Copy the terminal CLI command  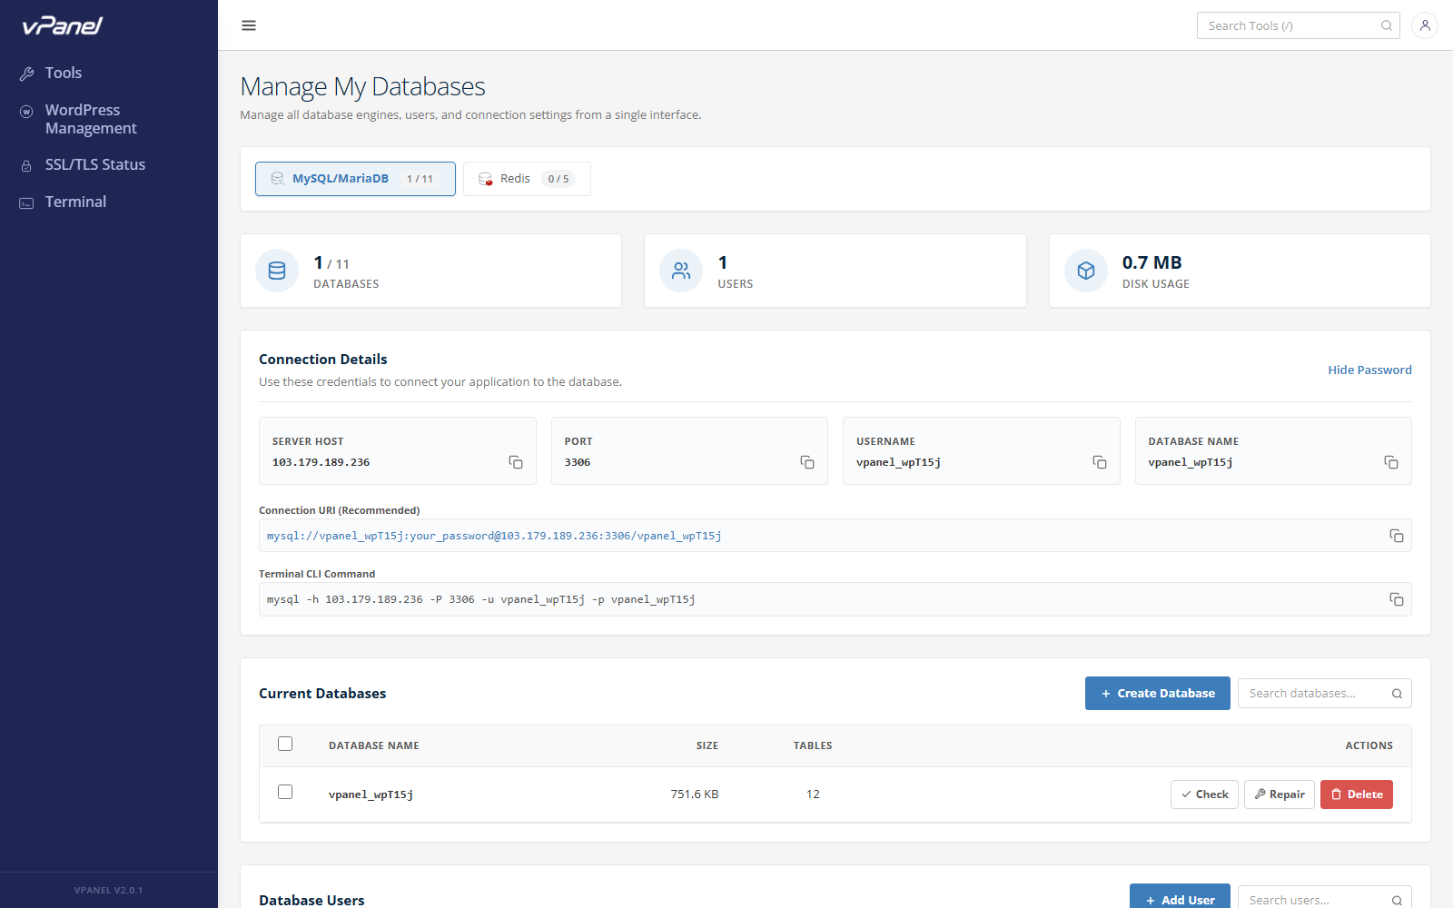point(1397,599)
